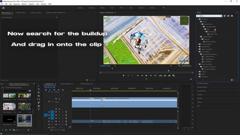240x135 pixels.
Task: Clear the Effects search field
Action: point(221,16)
